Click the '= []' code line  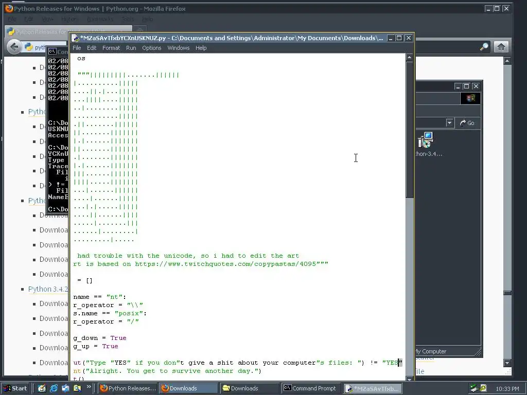(85, 280)
